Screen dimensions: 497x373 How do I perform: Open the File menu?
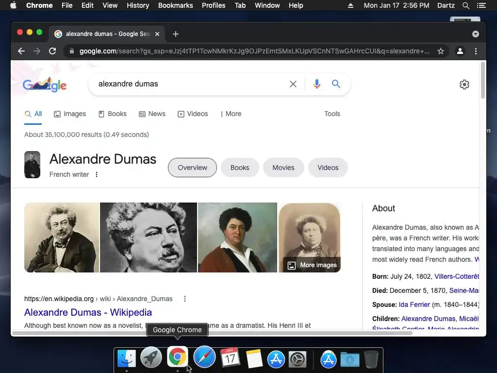click(x=67, y=5)
